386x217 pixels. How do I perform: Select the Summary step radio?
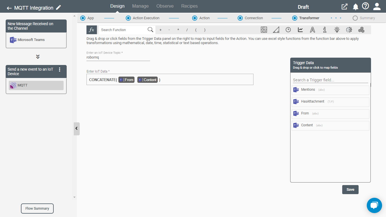(x=355, y=18)
